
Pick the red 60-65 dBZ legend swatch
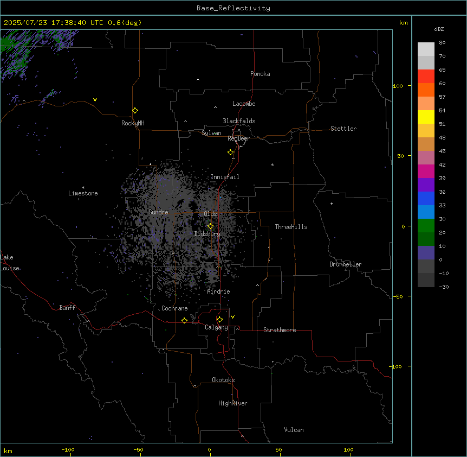coord(426,77)
